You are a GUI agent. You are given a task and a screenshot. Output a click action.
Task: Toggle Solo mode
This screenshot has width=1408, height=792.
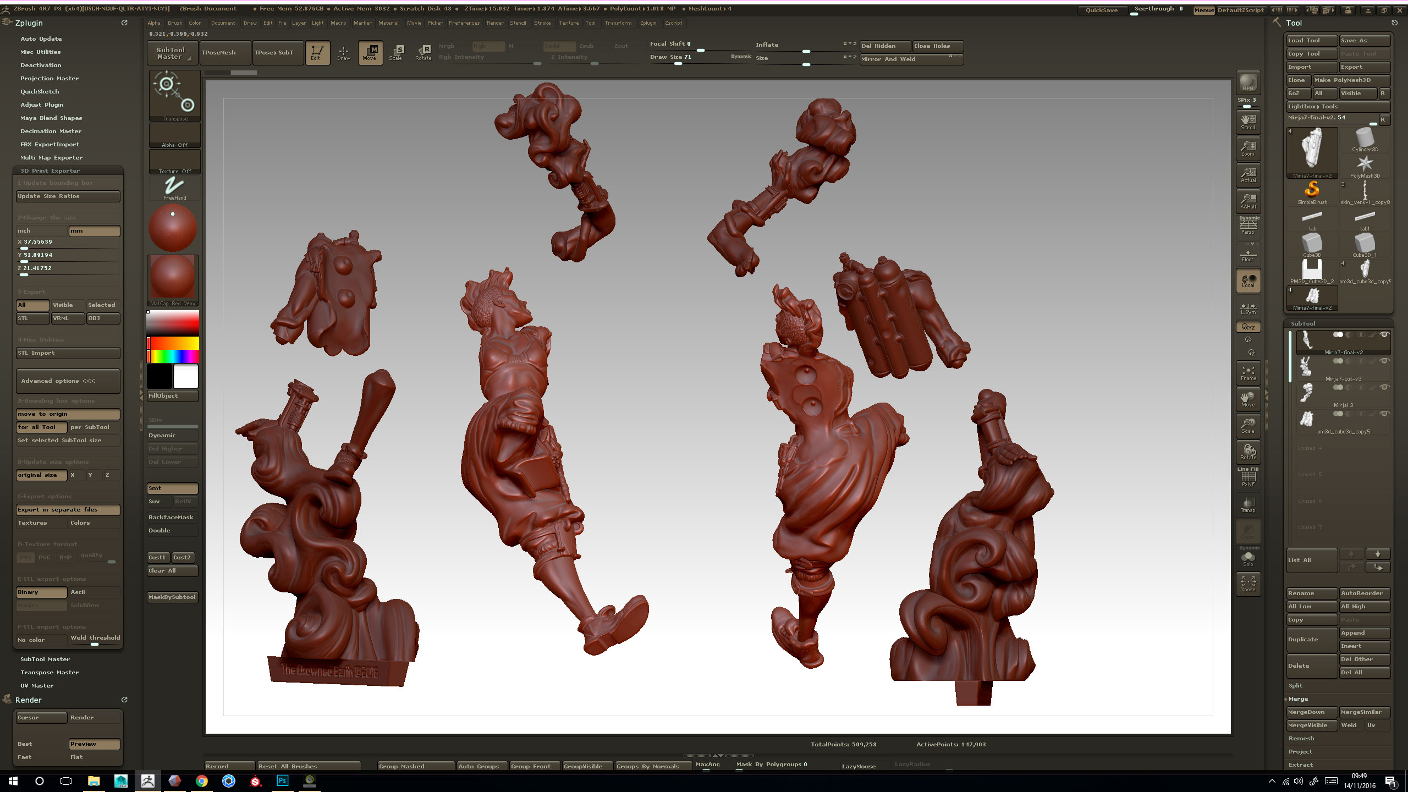(1248, 557)
